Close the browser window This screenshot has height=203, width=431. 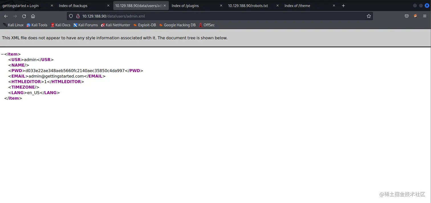click(x=427, y=6)
